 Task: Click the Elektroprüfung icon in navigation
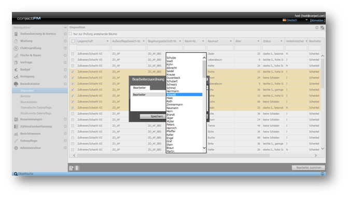coord(16,48)
